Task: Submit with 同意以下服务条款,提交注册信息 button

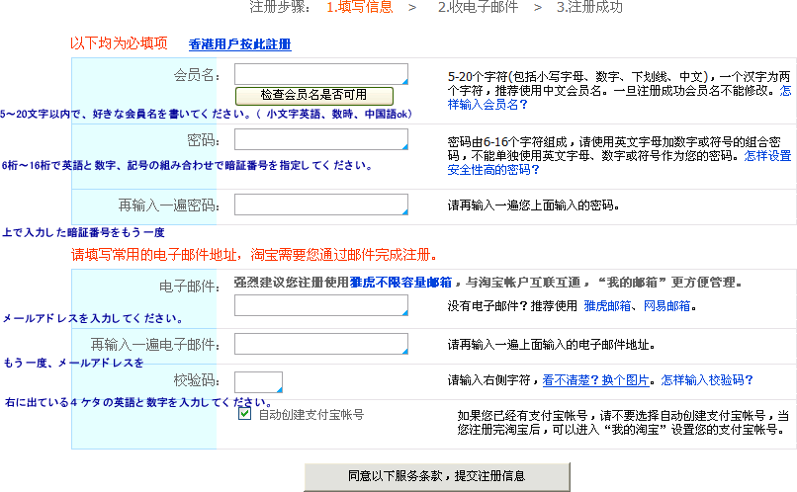Action: [x=436, y=476]
